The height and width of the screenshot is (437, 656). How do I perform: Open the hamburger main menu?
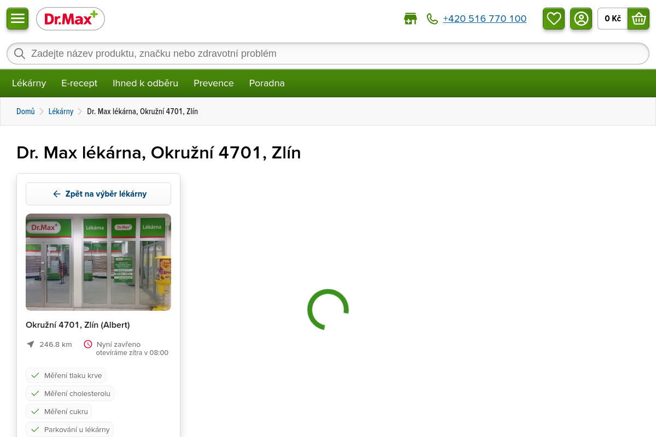(17, 19)
